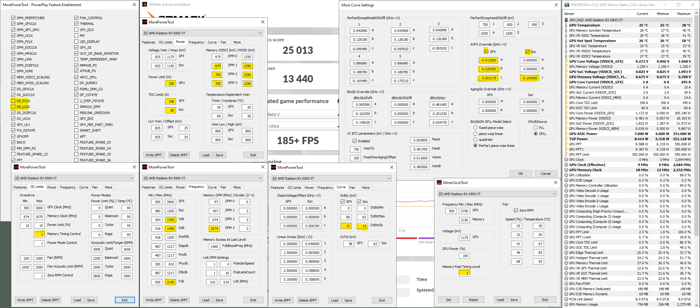Click the icon beside GPU Utilization row
Viewport: 700px width, 308px height.
point(566,175)
